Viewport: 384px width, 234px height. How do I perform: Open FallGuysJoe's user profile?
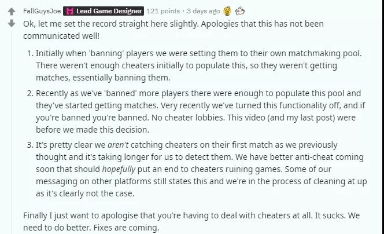[42, 11]
